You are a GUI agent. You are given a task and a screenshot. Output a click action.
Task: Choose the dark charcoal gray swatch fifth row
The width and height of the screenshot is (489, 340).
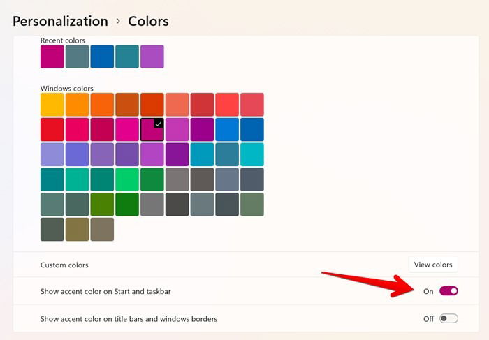tap(177, 205)
